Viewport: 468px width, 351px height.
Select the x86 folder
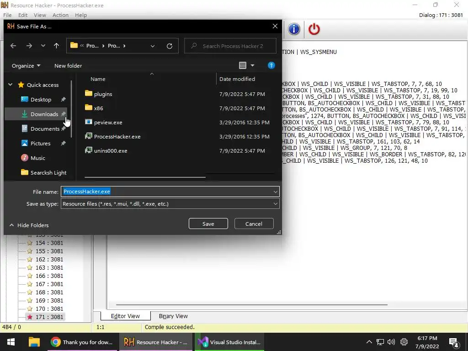click(x=99, y=108)
